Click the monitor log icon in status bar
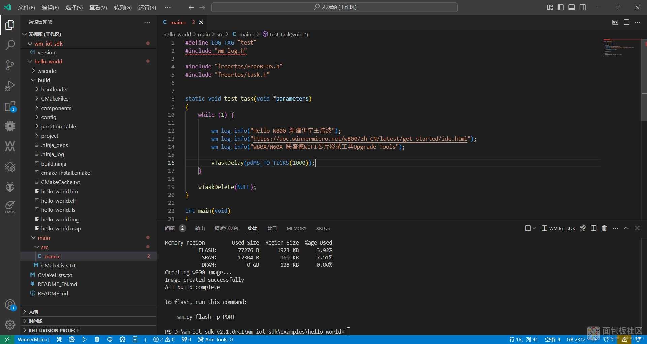Viewport: 647px width, 344px height. (x=135, y=339)
